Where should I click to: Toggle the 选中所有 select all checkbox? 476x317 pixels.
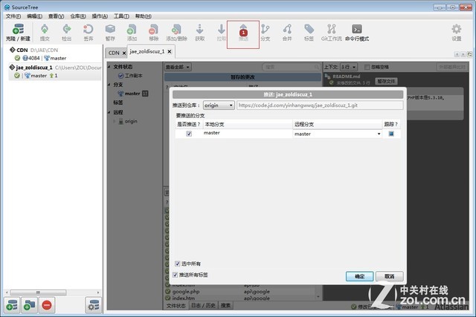tap(176, 264)
